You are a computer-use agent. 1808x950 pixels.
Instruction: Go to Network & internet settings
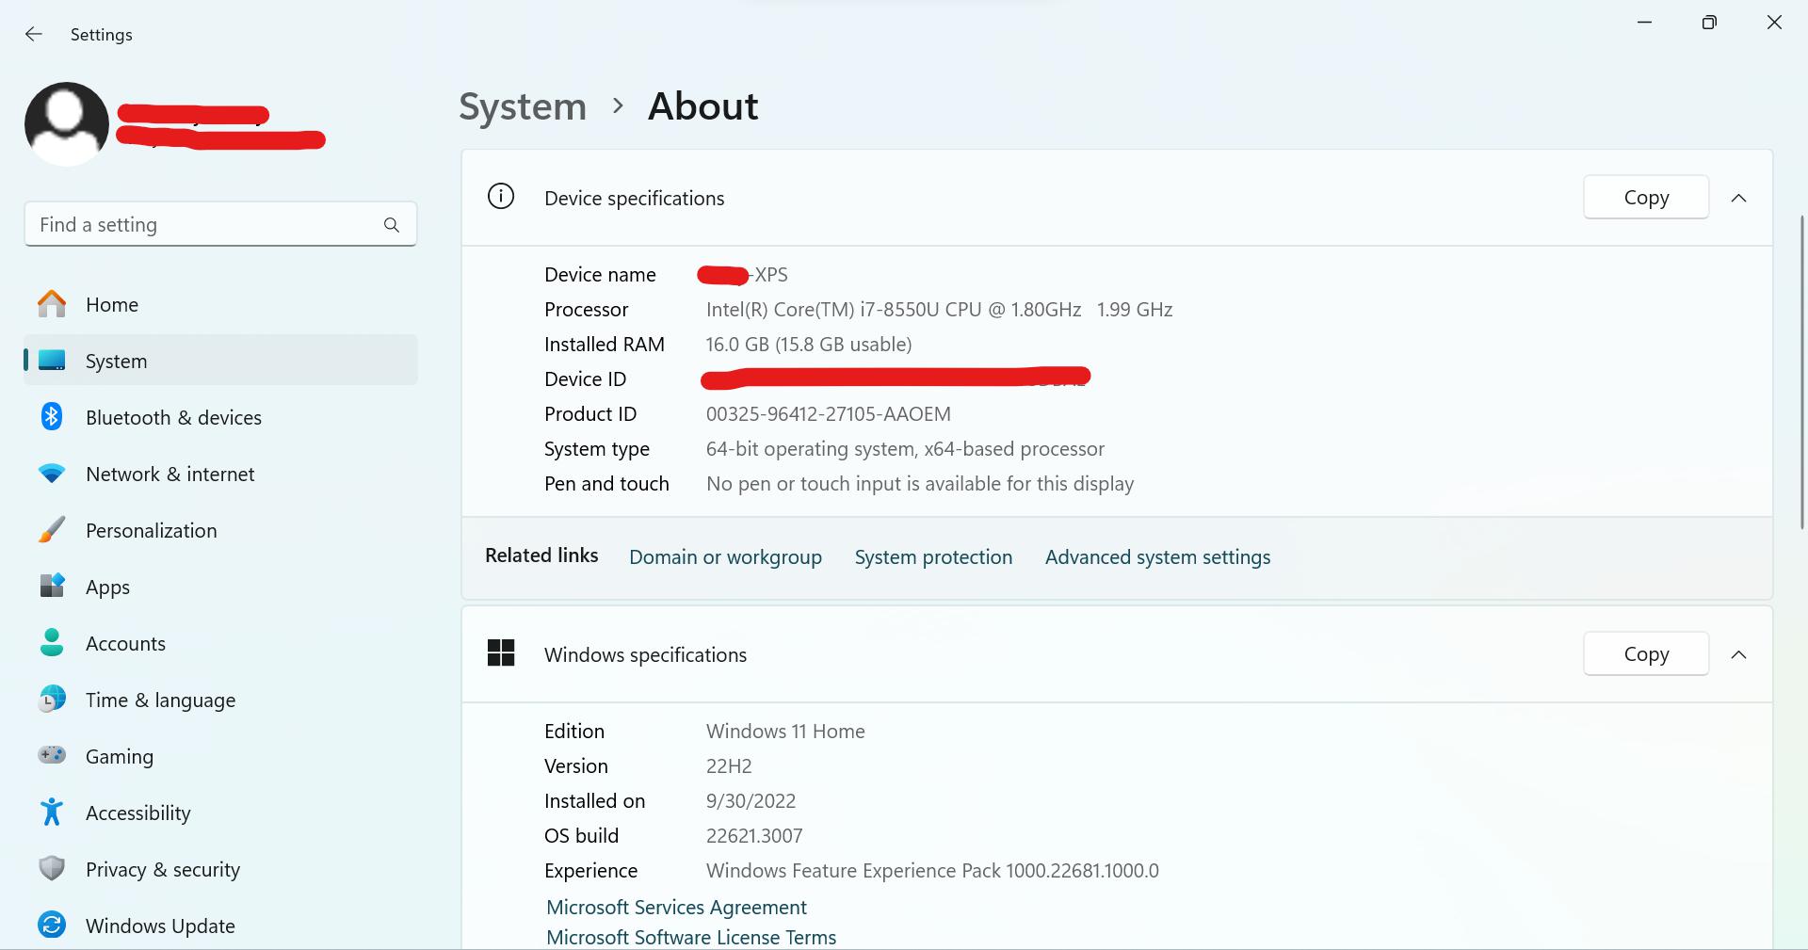pos(220,474)
